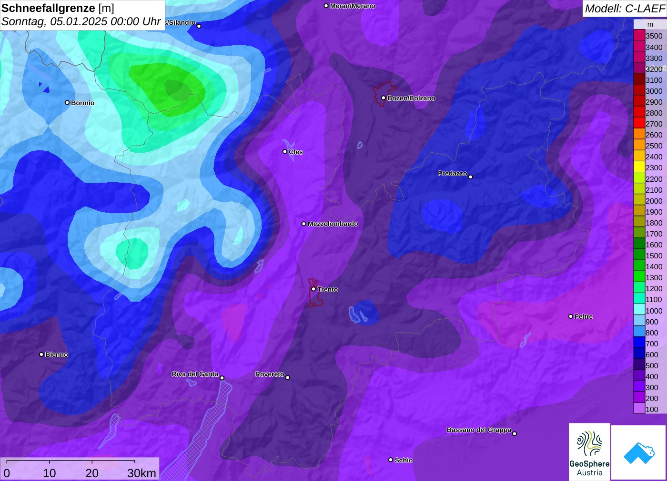This screenshot has height=481, width=667.
Task: Select the Bormio city marker dot
Action: (x=67, y=103)
